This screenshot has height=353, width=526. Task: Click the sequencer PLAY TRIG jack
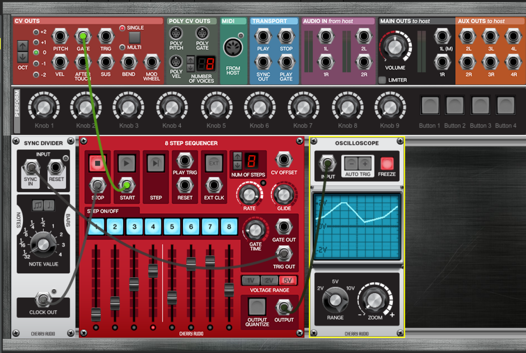(184, 161)
